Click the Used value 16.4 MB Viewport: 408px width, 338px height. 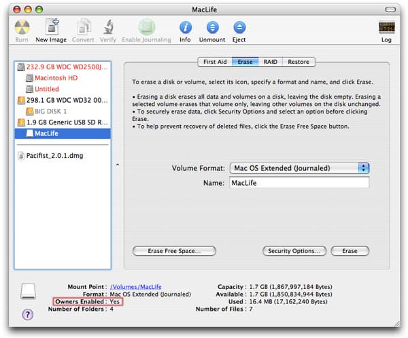click(x=288, y=301)
